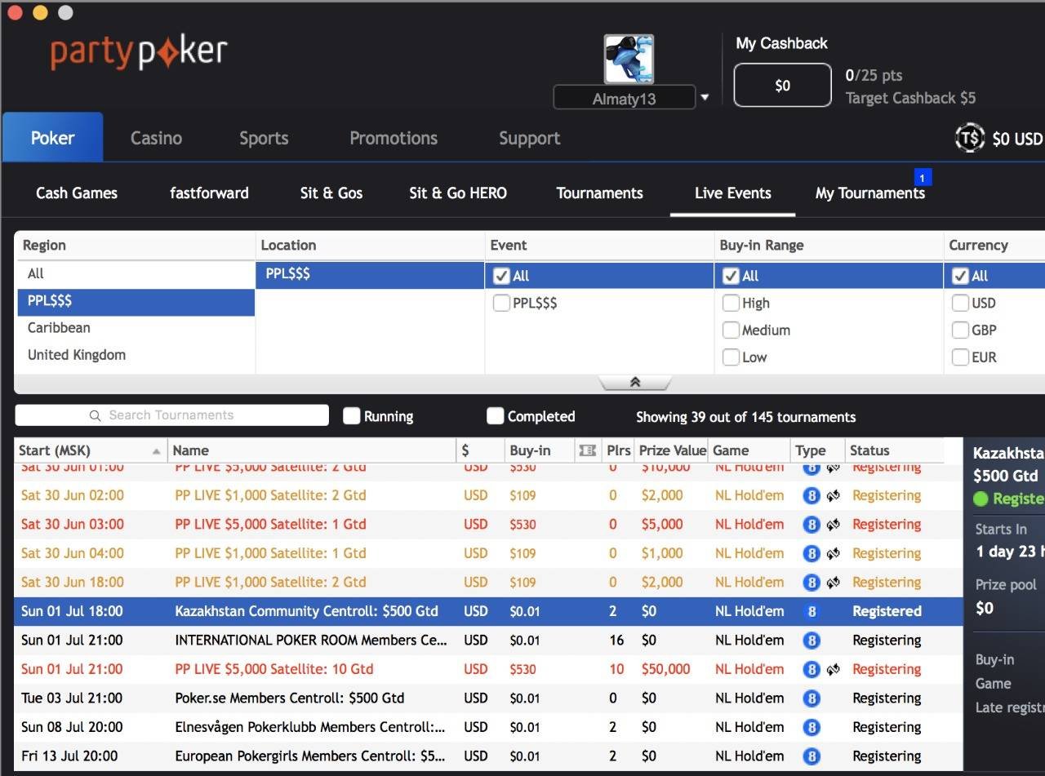Click the $0 My Cashback button
This screenshot has width=1045, height=776.
(782, 86)
